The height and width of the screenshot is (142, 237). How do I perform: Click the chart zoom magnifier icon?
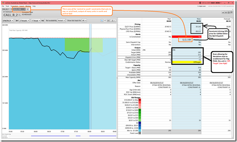pos(102,20)
